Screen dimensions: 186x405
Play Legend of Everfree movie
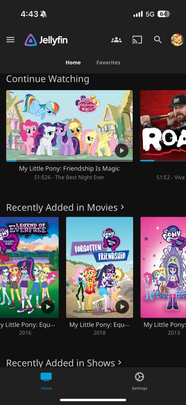click(48, 307)
